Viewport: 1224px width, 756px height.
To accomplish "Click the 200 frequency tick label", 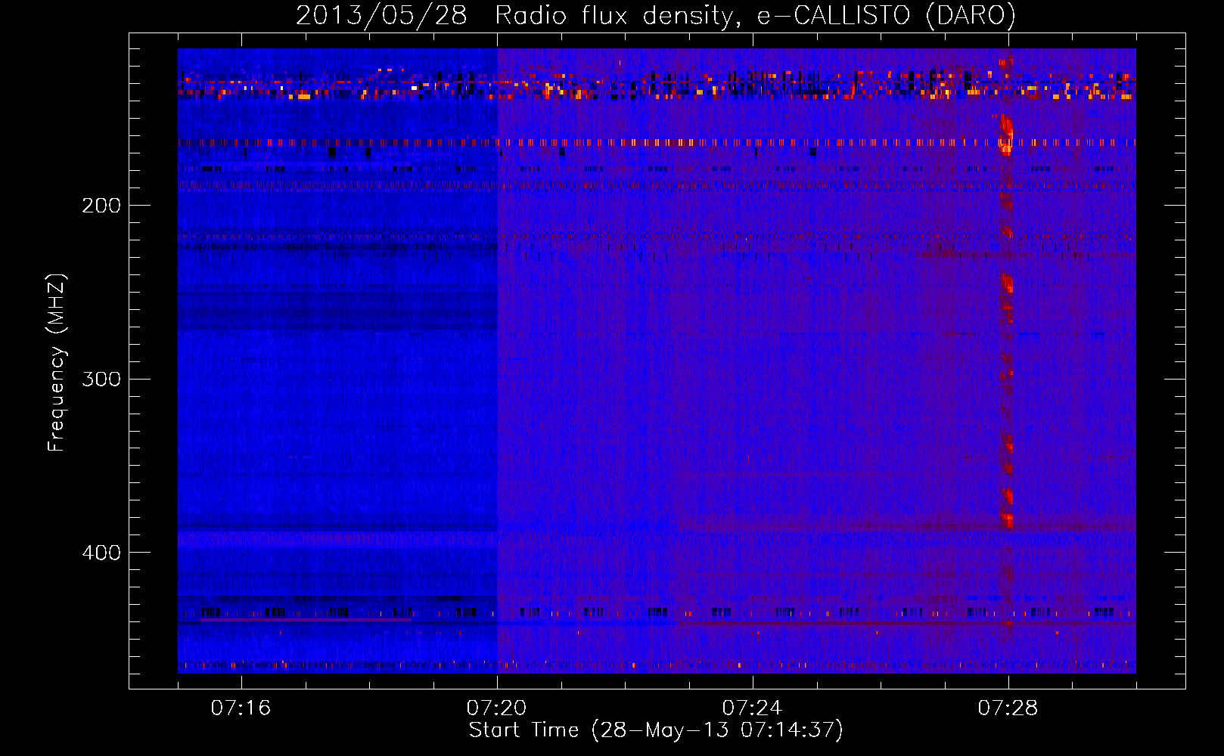I will pyautogui.click(x=101, y=206).
